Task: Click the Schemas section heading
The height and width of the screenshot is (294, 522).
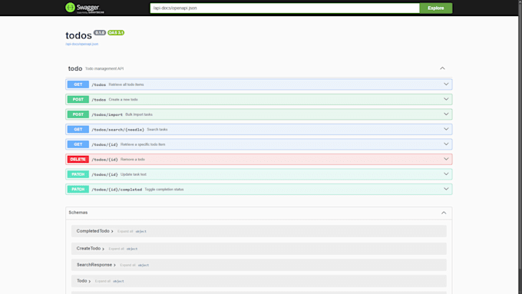Action: 78,213
